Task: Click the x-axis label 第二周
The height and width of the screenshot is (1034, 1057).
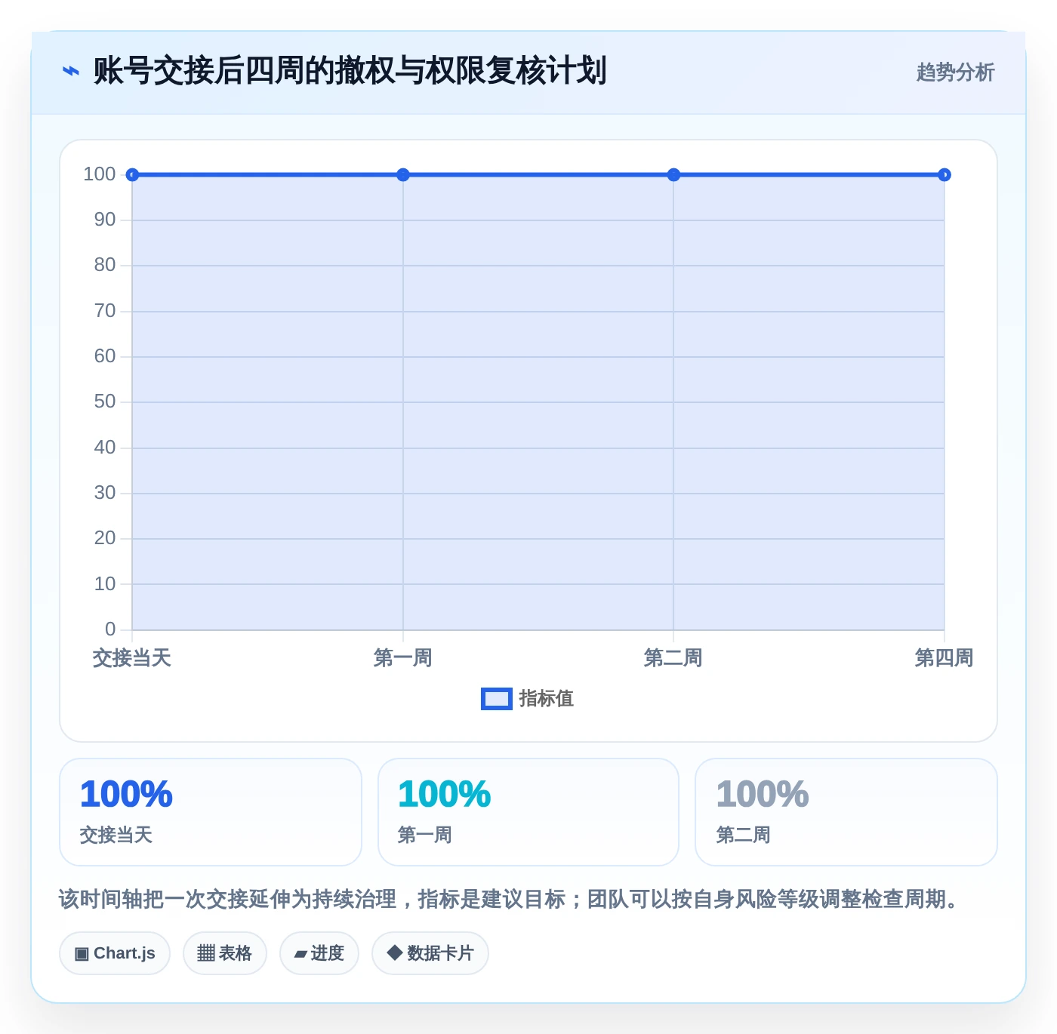Action: (x=673, y=658)
